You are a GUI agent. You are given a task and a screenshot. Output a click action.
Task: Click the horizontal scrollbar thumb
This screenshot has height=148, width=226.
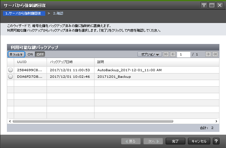point(93,121)
